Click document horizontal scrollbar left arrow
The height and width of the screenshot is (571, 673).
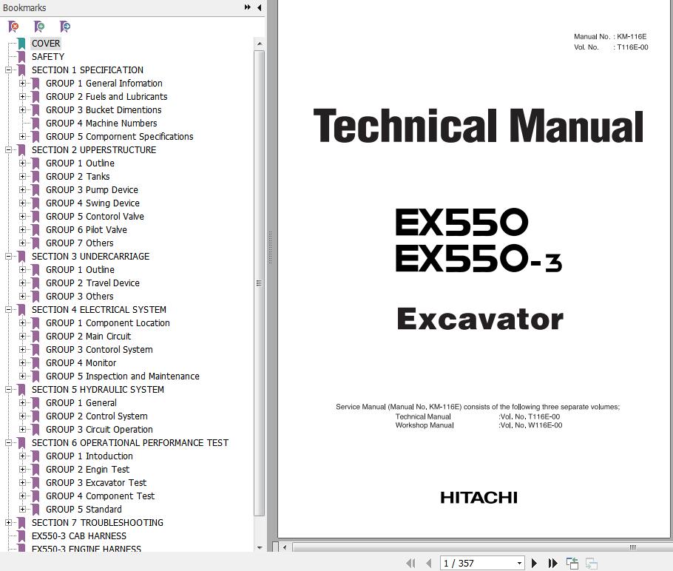tap(284, 547)
